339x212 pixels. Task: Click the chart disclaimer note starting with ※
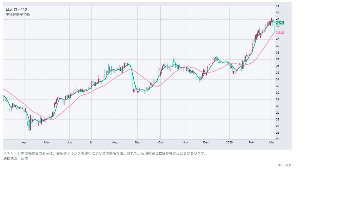105,153
